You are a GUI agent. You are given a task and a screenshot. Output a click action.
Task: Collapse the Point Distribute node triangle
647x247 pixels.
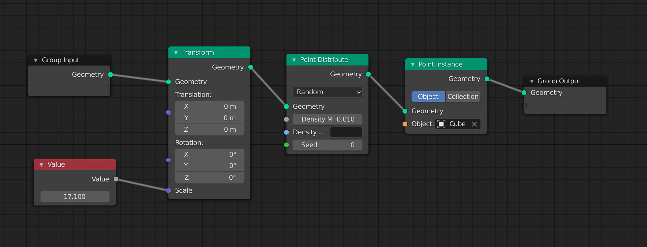294,60
